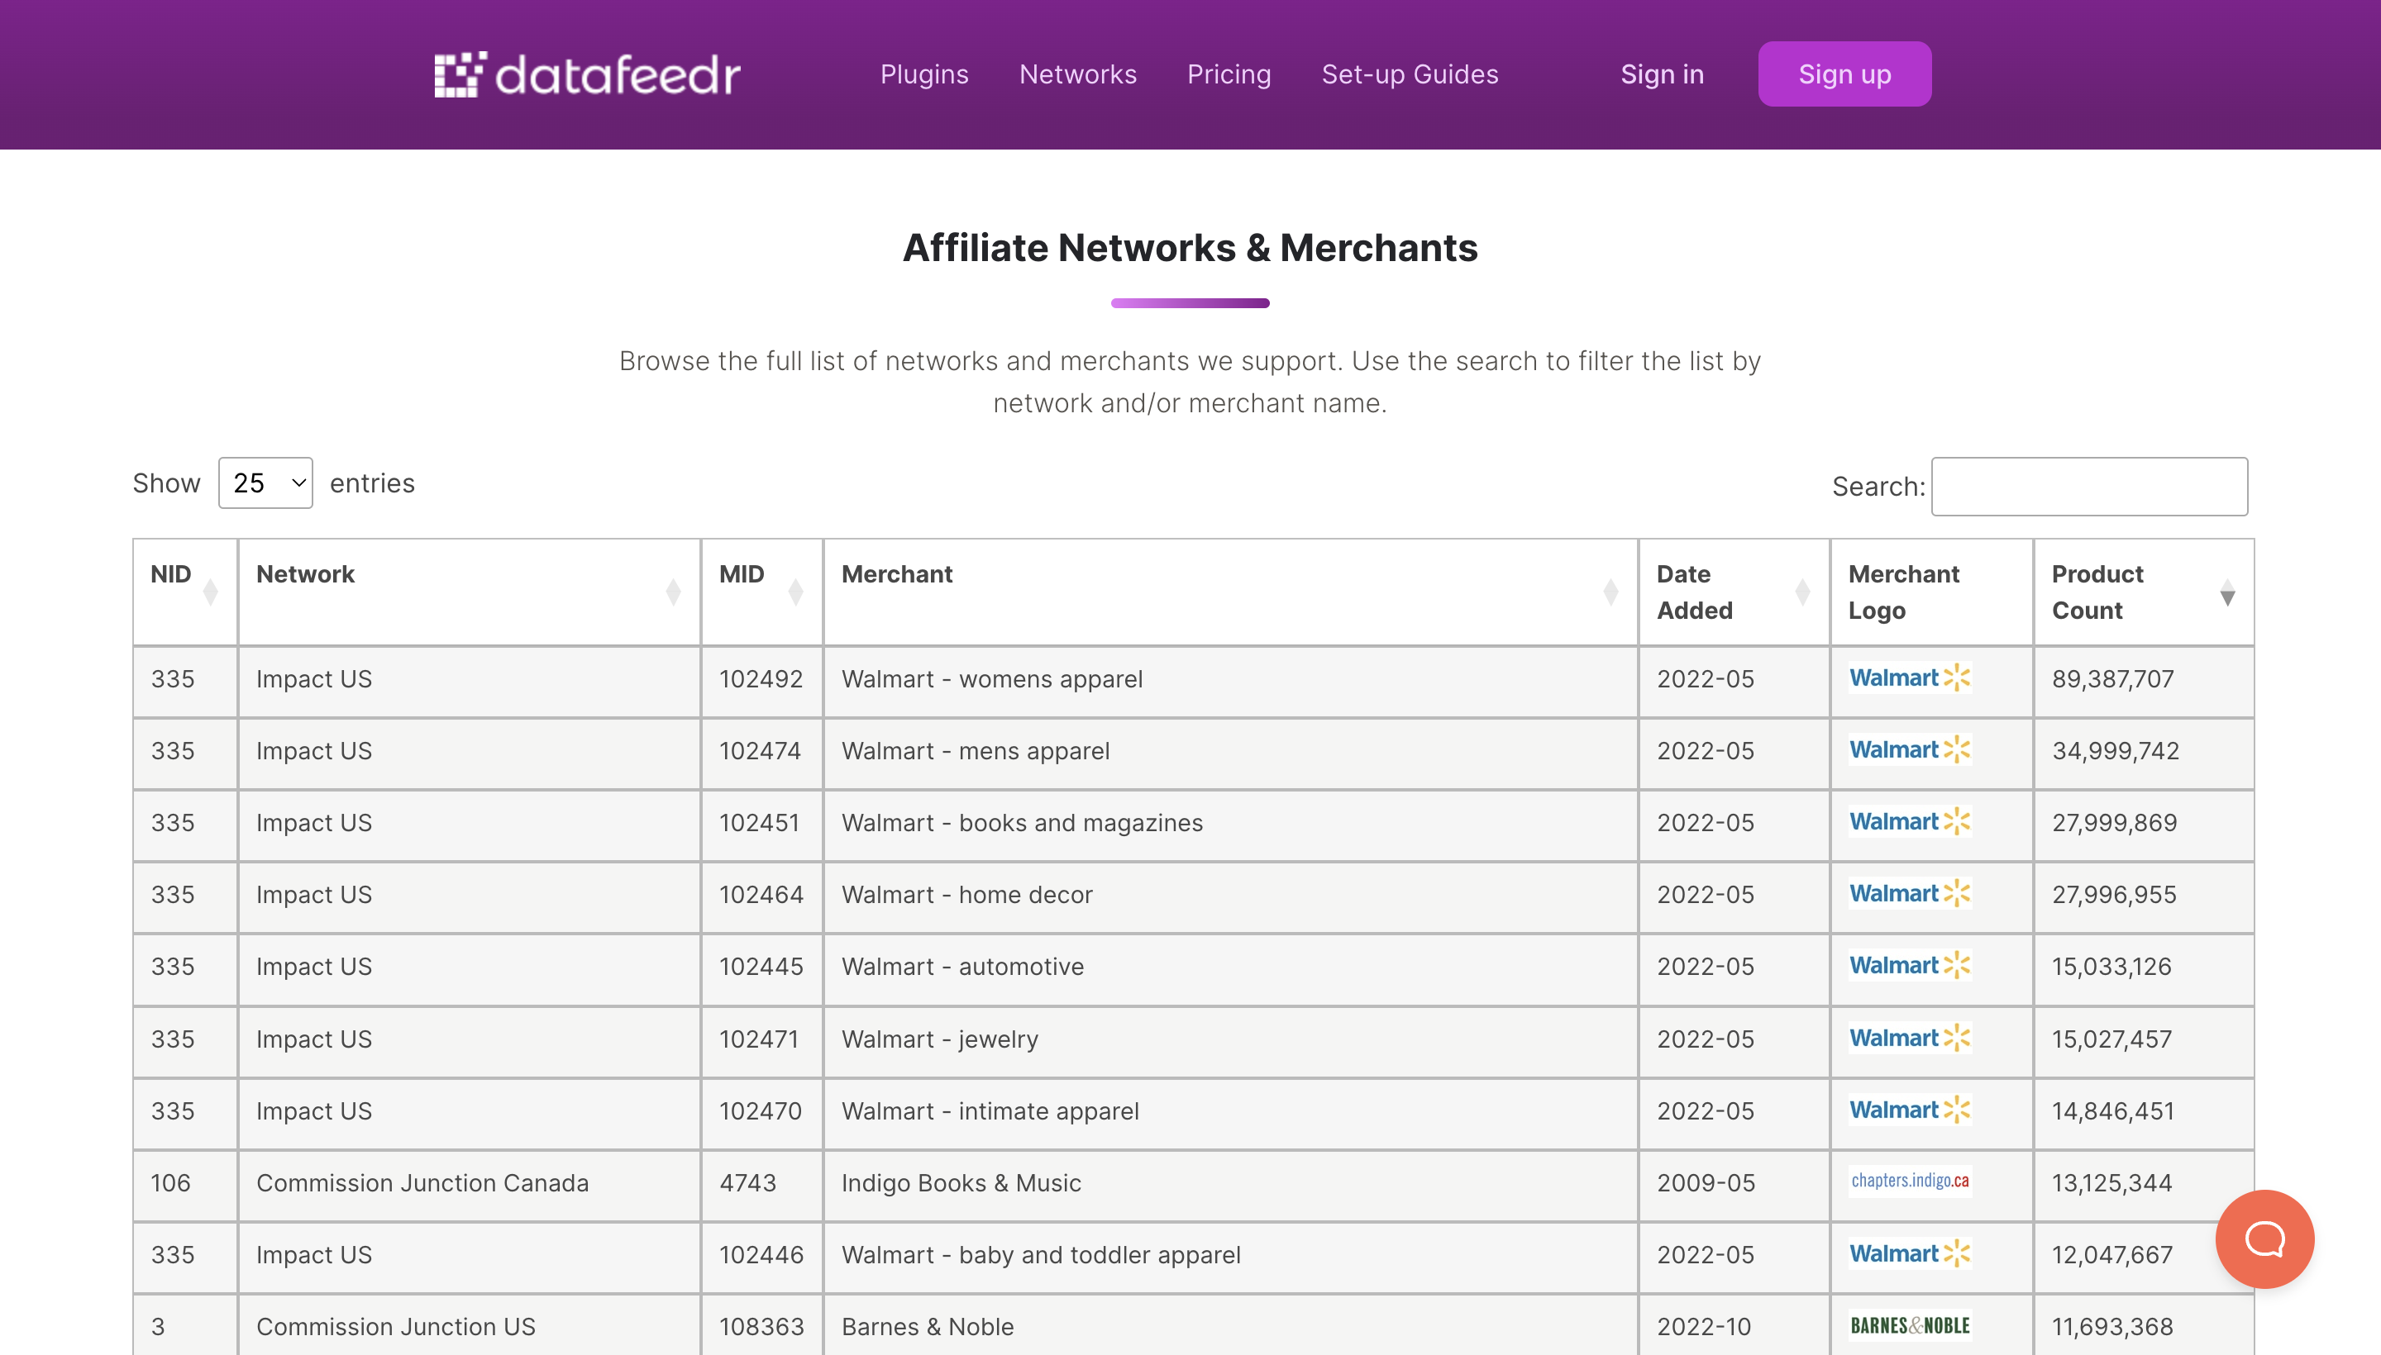Image resolution: width=2381 pixels, height=1355 pixels.
Task: Click Walmart logo in intimate apparel row
Action: pyautogui.click(x=1909, y=1110)
